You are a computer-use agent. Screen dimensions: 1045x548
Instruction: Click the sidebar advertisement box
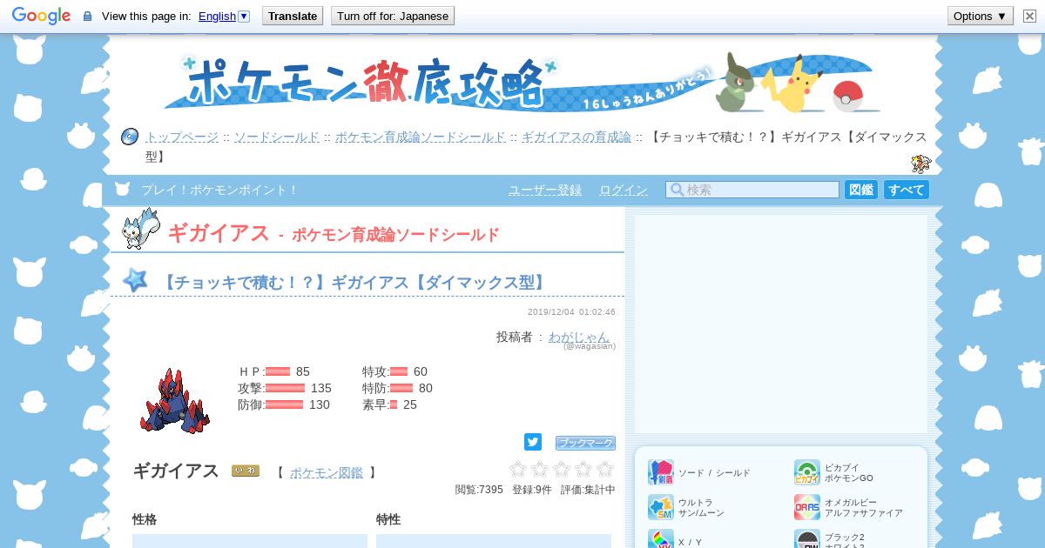tap(781, 324)
